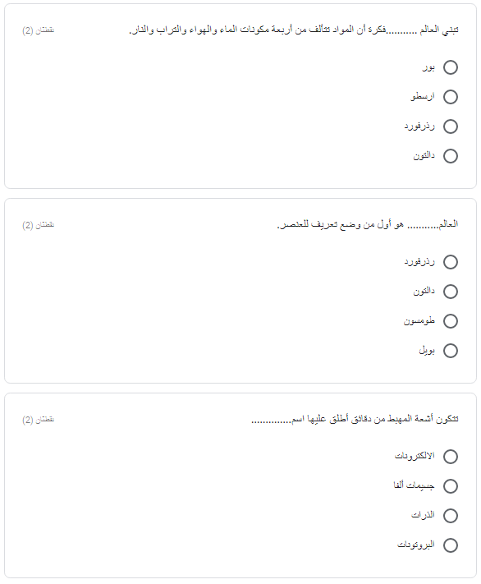Select the بور option in the first question
The height and width of the screenshot is (584, 481).
pos(450,67)
